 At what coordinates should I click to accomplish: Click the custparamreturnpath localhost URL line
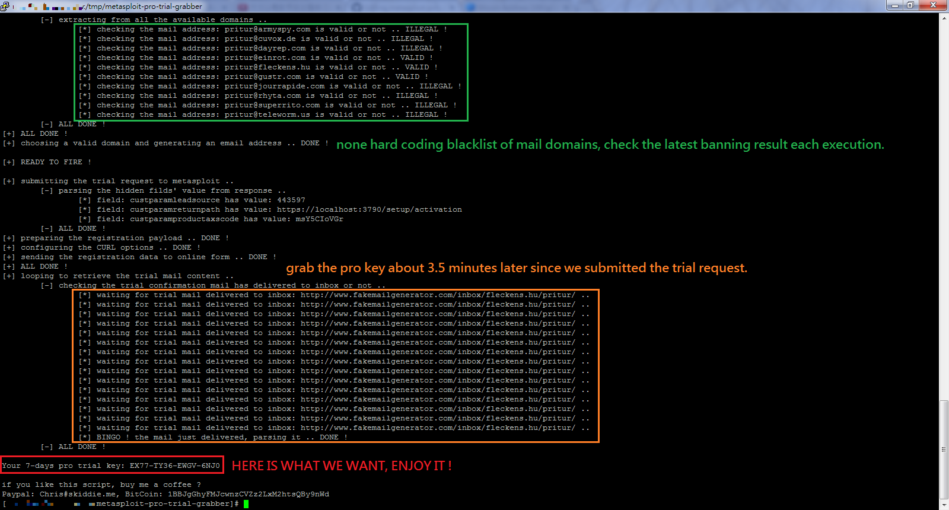point(270,209)
